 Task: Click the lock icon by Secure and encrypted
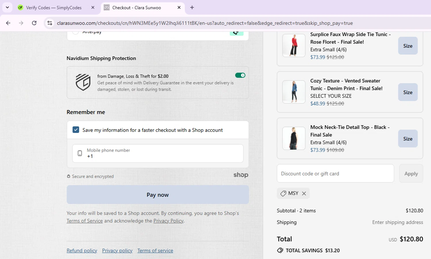(x=69, y=176)
